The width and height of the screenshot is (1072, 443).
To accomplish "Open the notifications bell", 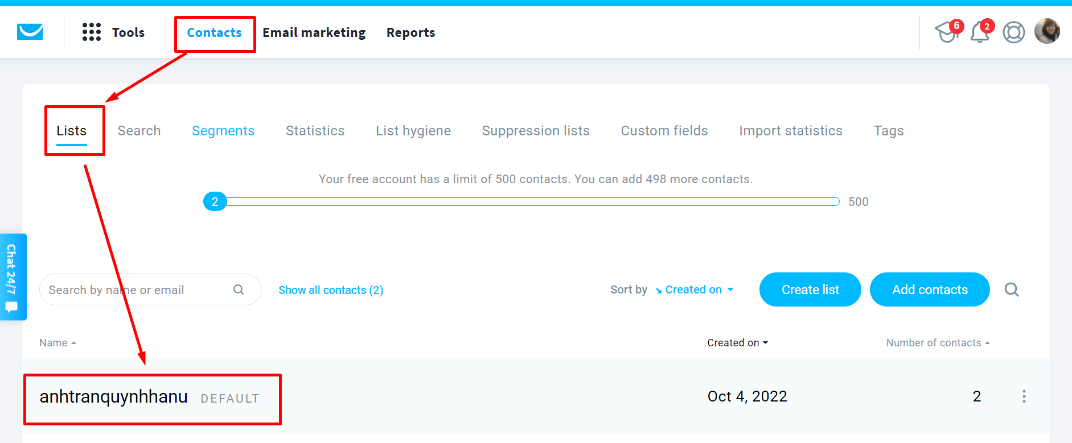I will pos(980,32).
